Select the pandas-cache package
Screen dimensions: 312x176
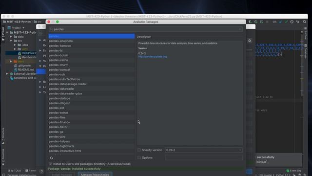[x=92, y=60]
